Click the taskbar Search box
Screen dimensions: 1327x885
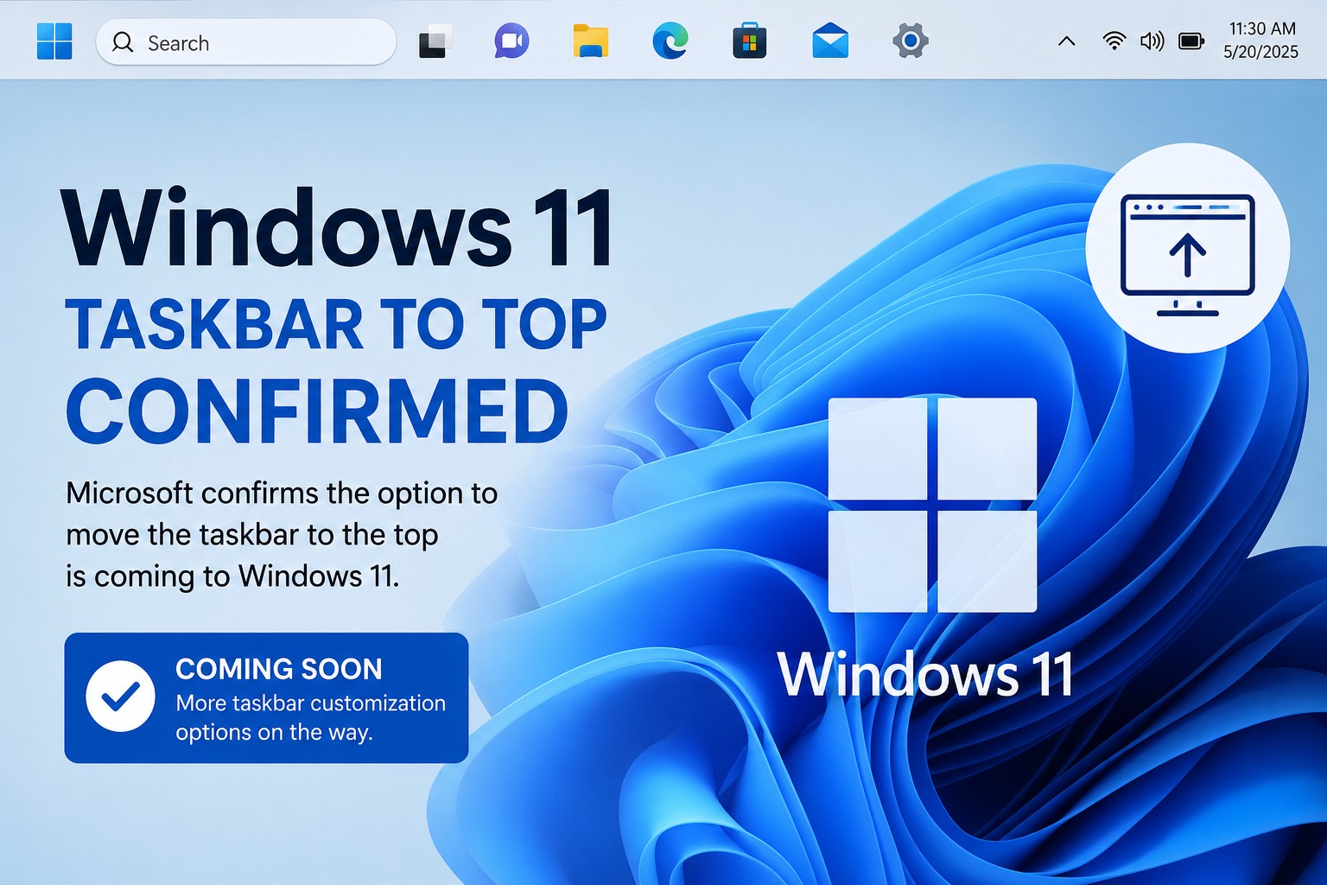click(x=246, y=42)
